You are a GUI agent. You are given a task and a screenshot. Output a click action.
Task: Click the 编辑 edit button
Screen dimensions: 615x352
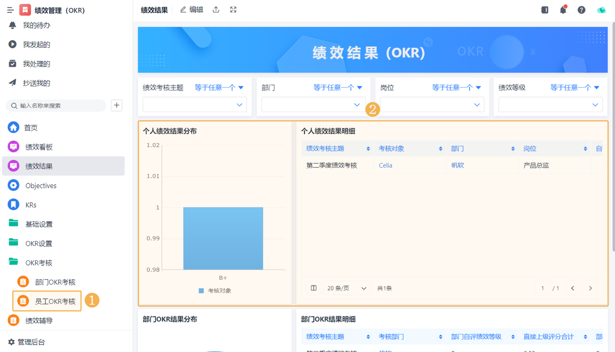(192, 10)
